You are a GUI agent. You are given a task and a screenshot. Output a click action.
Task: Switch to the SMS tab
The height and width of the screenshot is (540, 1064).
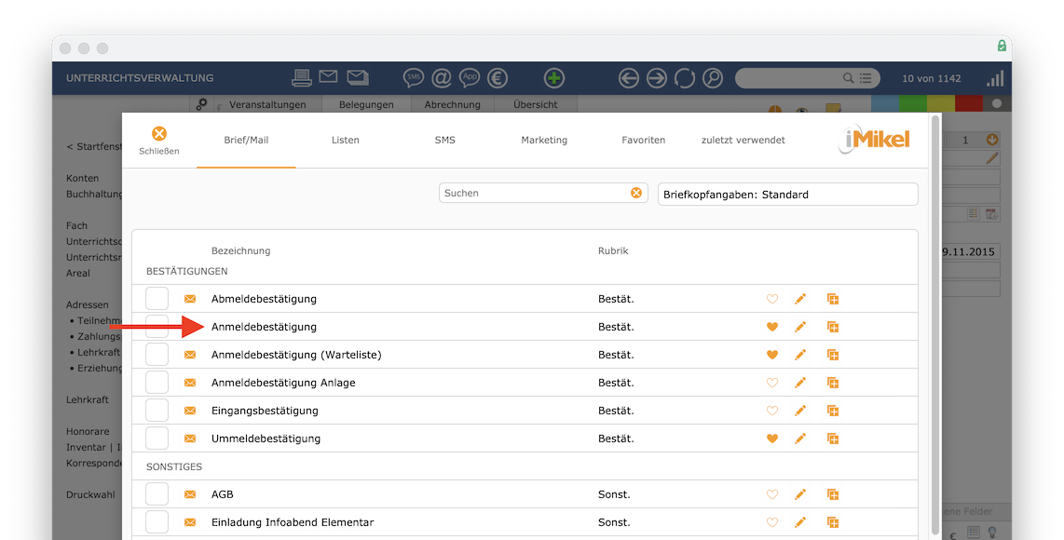click(445, 140)
